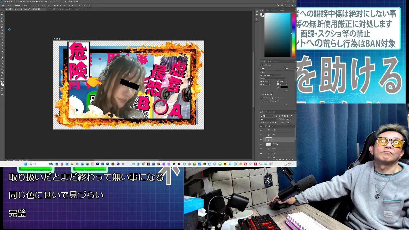409x230 pixels.
Task: Open the Edit menu in Photoshop
Action: coord(13,1)
